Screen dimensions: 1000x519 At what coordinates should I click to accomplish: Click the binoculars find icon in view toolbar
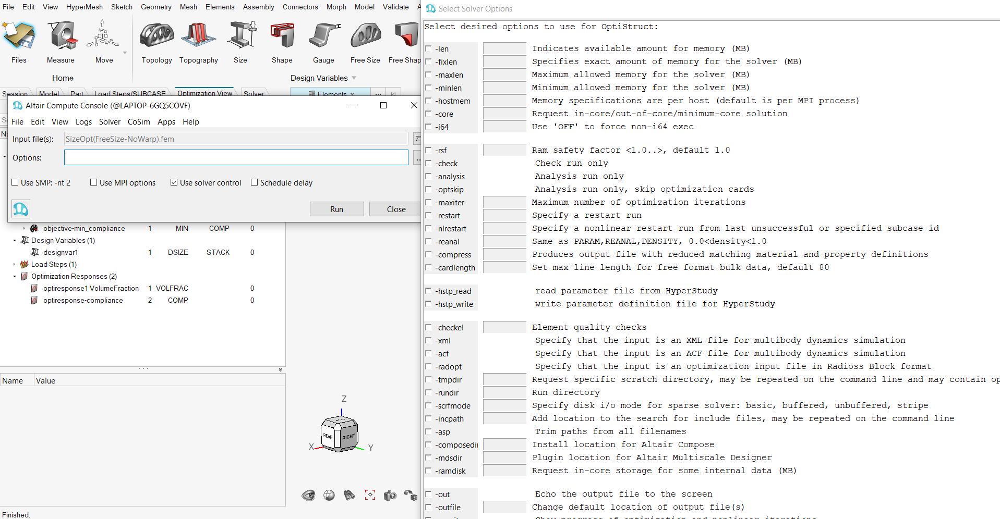[350, 495]
